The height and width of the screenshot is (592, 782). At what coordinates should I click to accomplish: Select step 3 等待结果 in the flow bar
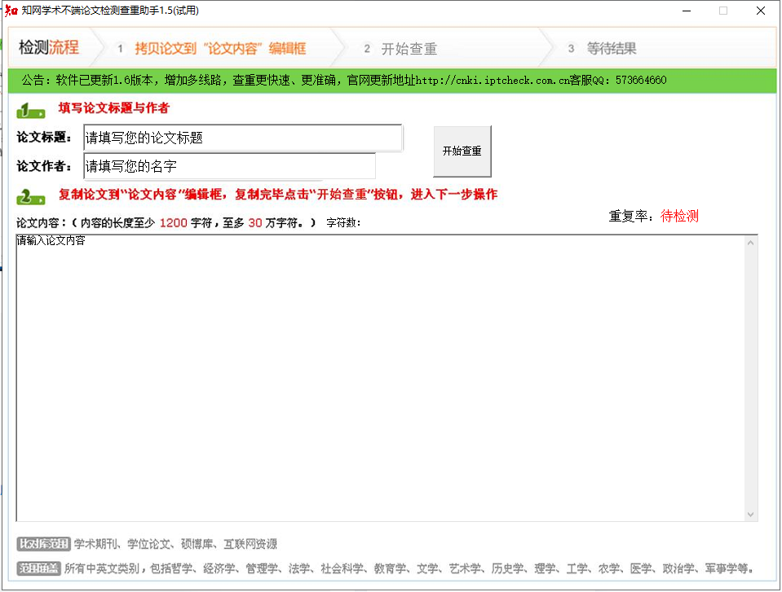point(603,49)
